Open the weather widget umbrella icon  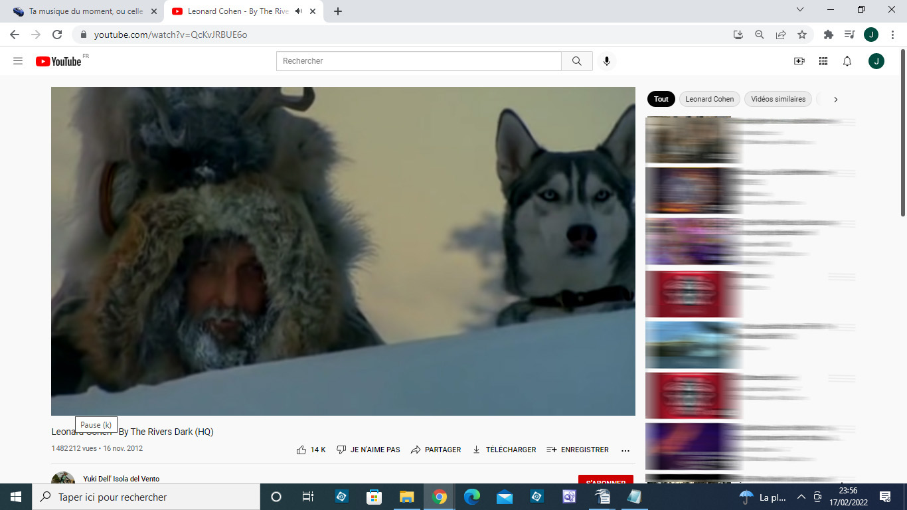point(746,497)
